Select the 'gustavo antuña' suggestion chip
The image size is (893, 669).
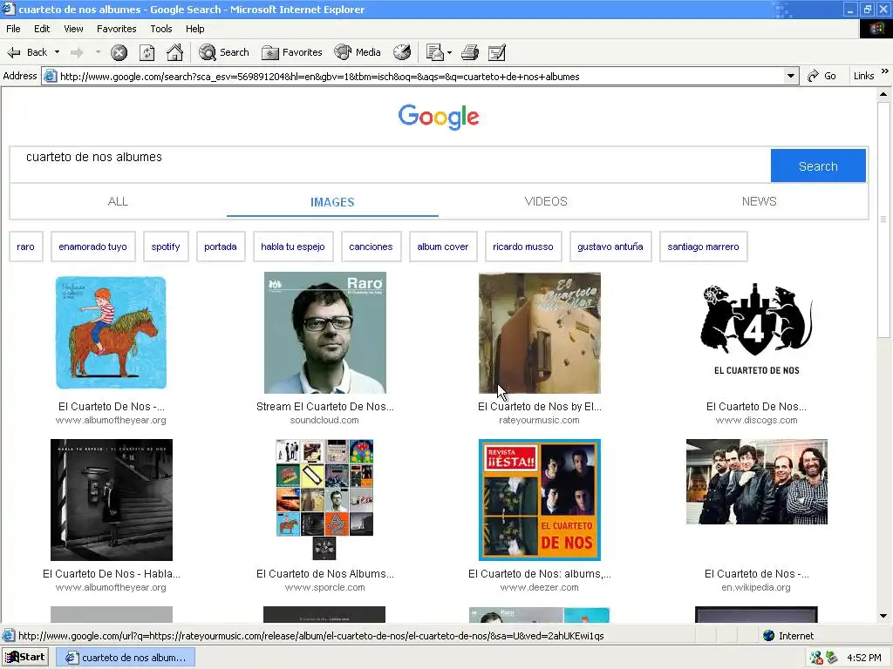coord(610,247)
